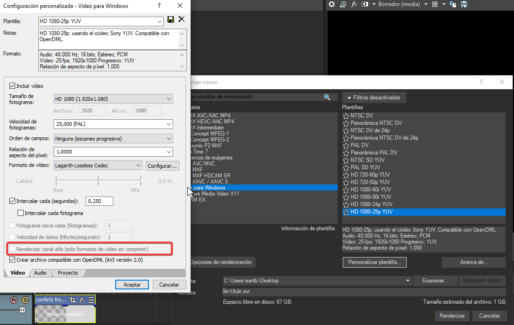The image size is (514, 325).
Task: Delete the template with the X icon beside Plantilla
Action: point(181,19)
